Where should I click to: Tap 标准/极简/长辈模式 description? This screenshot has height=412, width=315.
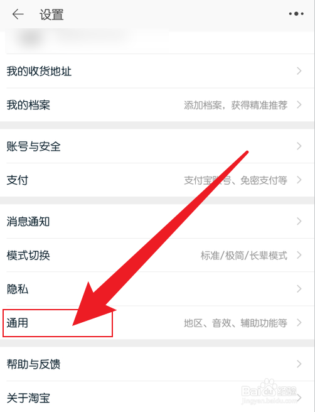pos(244,256)
